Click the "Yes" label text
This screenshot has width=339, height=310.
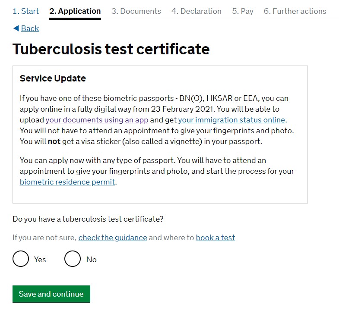click(x=40, y=260)
